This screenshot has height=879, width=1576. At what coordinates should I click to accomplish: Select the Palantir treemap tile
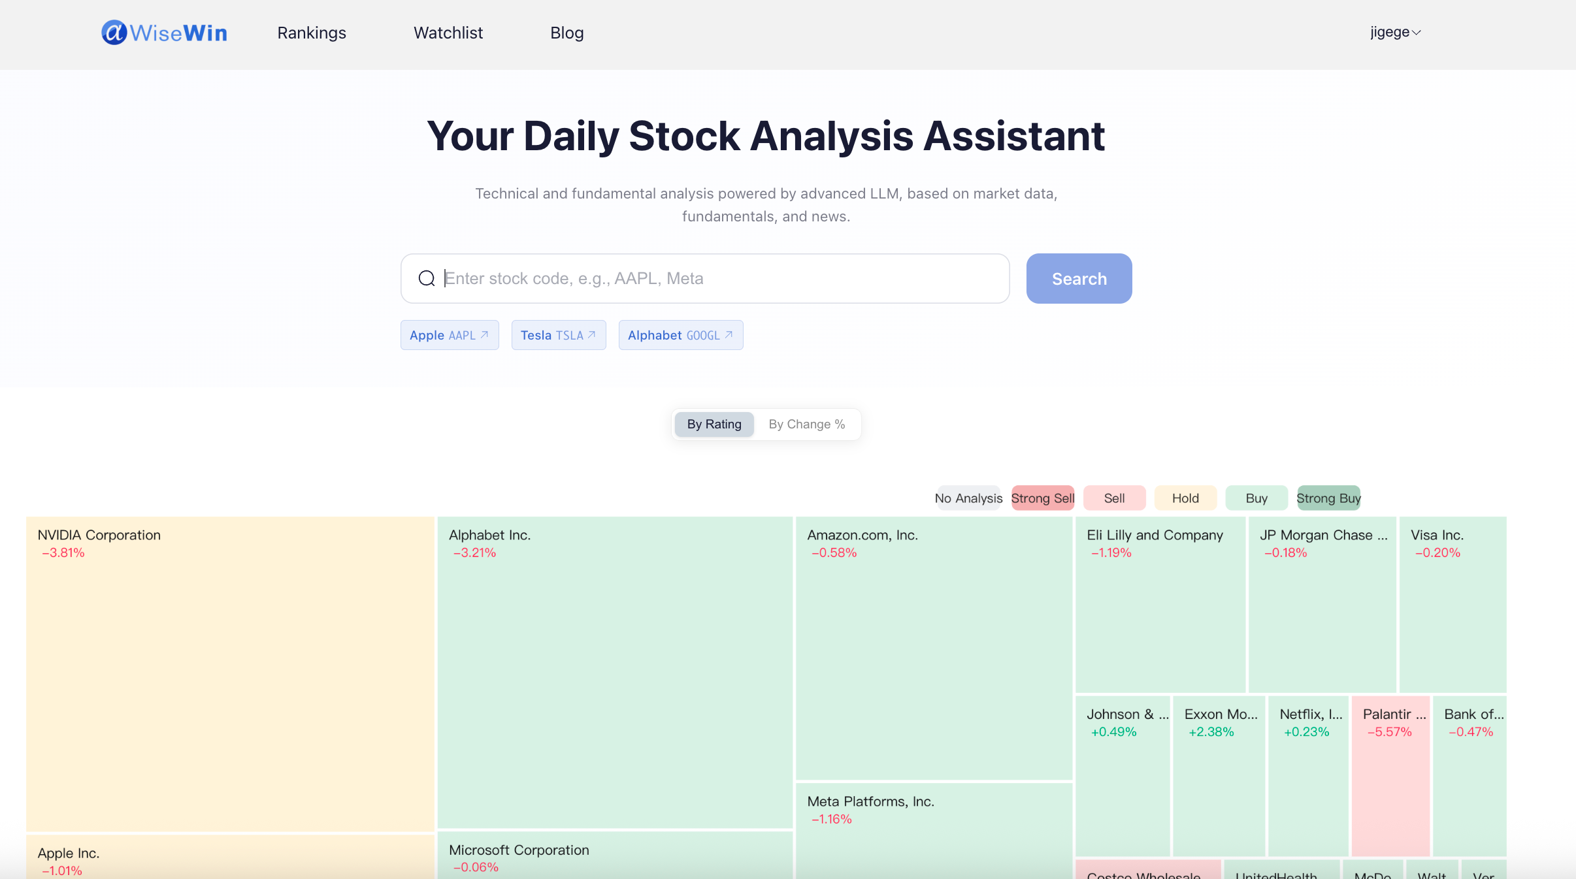coord(1390,777)
